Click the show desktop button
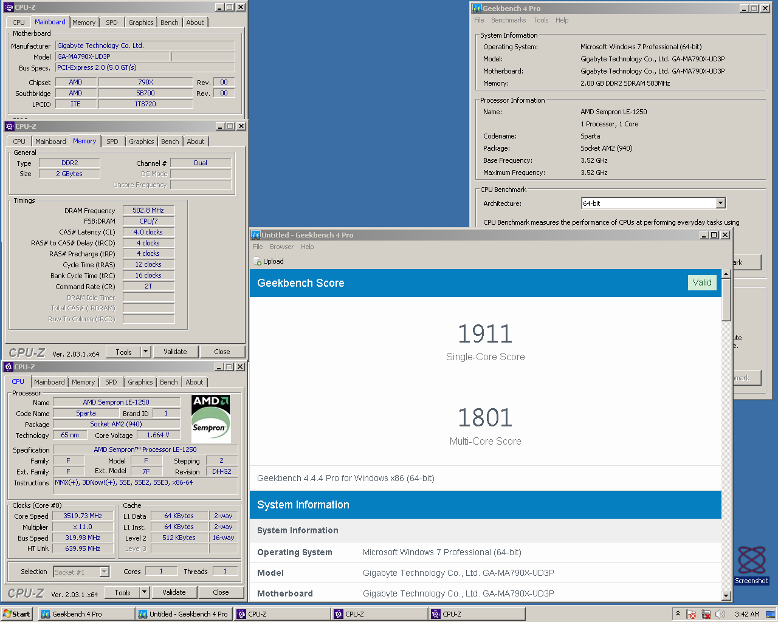The height and width of the screenshot is (622, 778). [771, 614]
